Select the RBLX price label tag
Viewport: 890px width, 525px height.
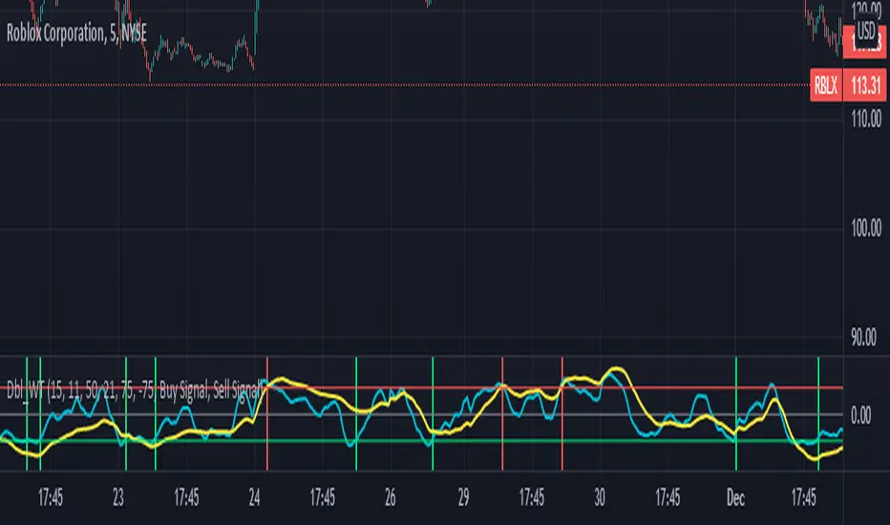point(826,86)
